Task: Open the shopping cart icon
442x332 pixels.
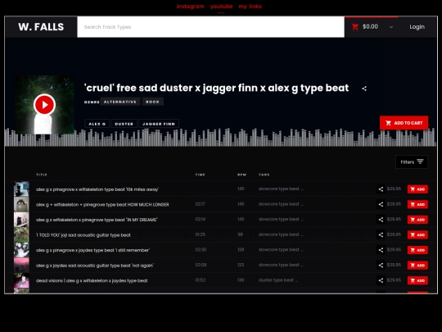Action: coord(355,27)
